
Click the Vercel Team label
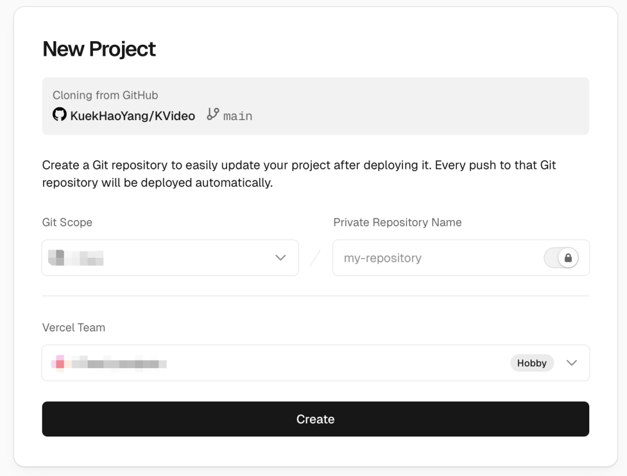click(74, 327)
